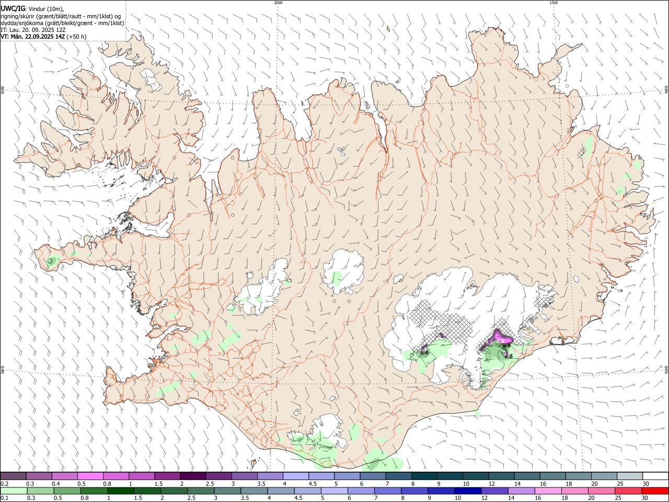669x502 pixels.
Task: Pick the rain scale 16 pale pink swatch
Action: coord(549,490)
